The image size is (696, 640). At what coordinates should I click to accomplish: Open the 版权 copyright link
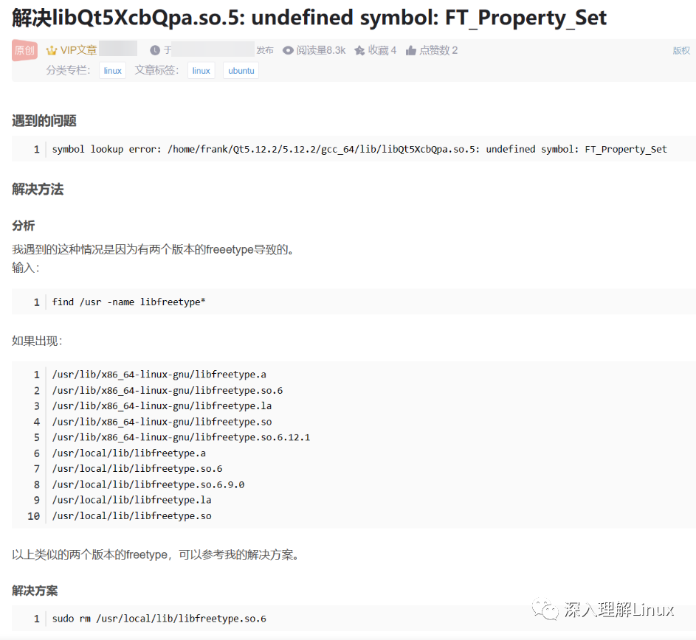(681, 51)
